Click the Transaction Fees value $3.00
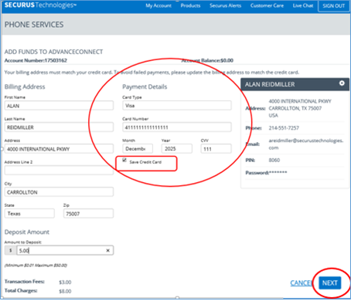 [x=65, y=282]
